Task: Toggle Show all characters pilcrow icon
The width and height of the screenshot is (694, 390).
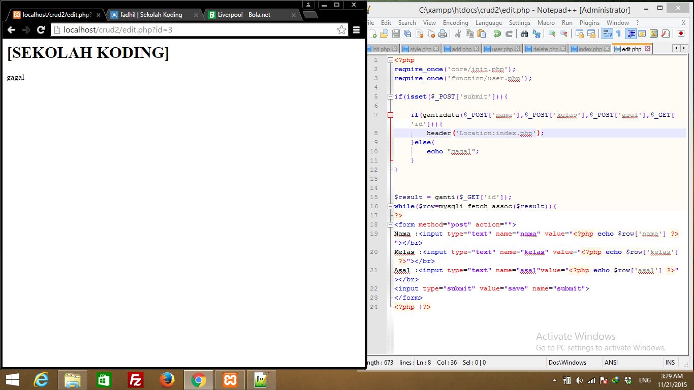Action: pyautogui.click(x=618, y=34)
